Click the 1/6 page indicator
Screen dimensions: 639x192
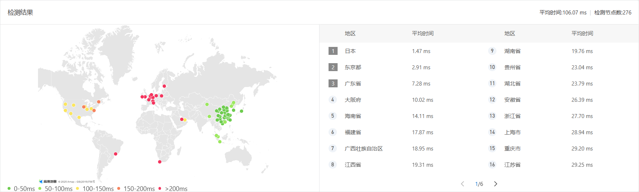(479, 184)
